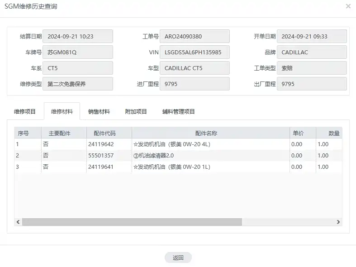Viewport: 356px width, 267px height.
Task: Click the 开单日期 field
Action: coord(312,36)
